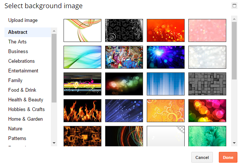Select the Abstract category
Screen dimensions: 240x166
[18, 32]
